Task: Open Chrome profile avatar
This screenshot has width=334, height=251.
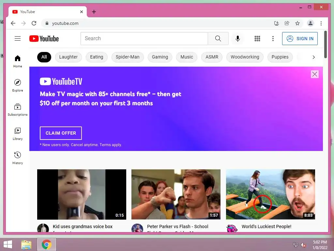Action: [311, 23]
